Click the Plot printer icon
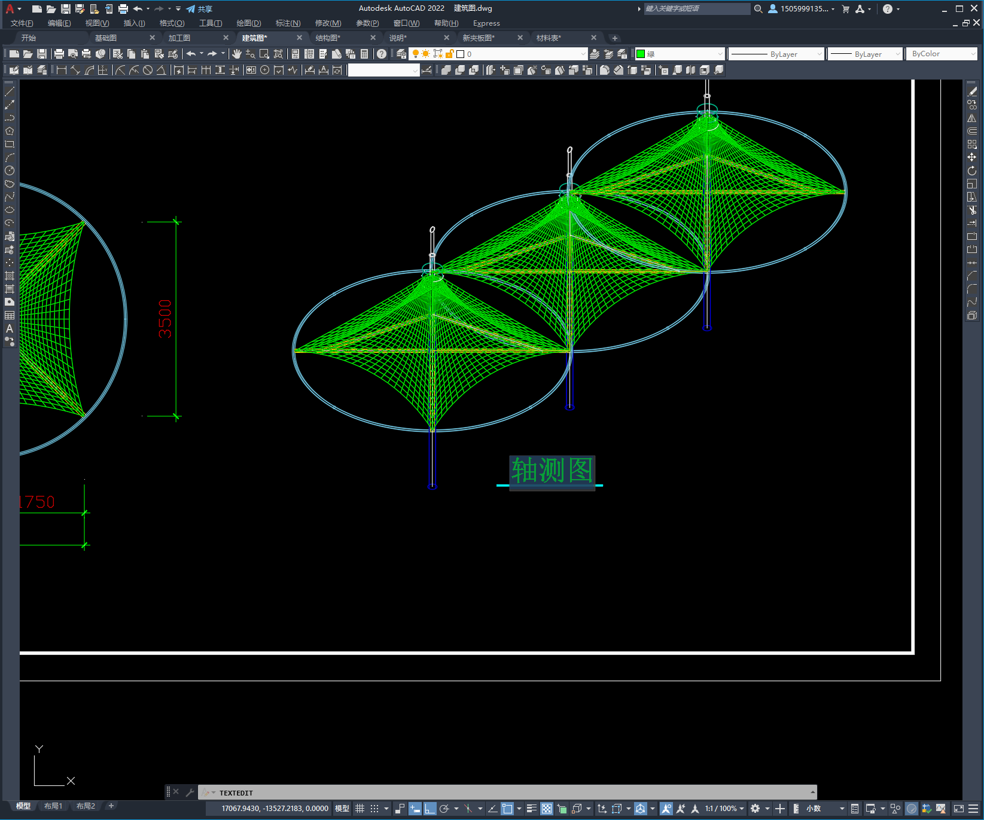Image resolution: width=984 pixels, height=820 pixels. 59,54
